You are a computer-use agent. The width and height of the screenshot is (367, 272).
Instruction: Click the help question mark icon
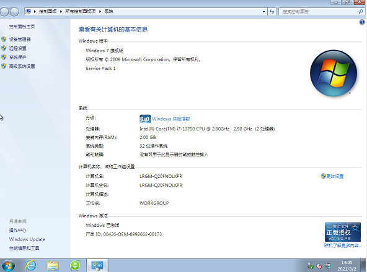[362, 22]
